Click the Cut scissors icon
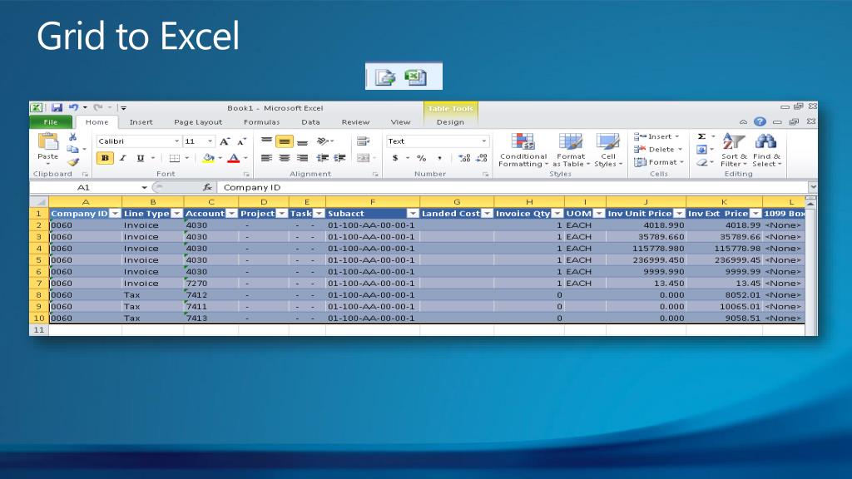Screen dimensions: 852x479 (x=73, y=137)
